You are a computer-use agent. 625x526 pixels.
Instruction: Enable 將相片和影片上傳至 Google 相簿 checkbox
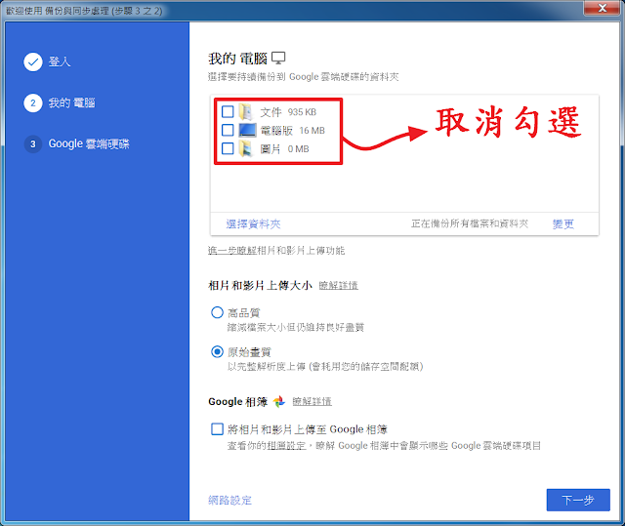coord(217,429)
